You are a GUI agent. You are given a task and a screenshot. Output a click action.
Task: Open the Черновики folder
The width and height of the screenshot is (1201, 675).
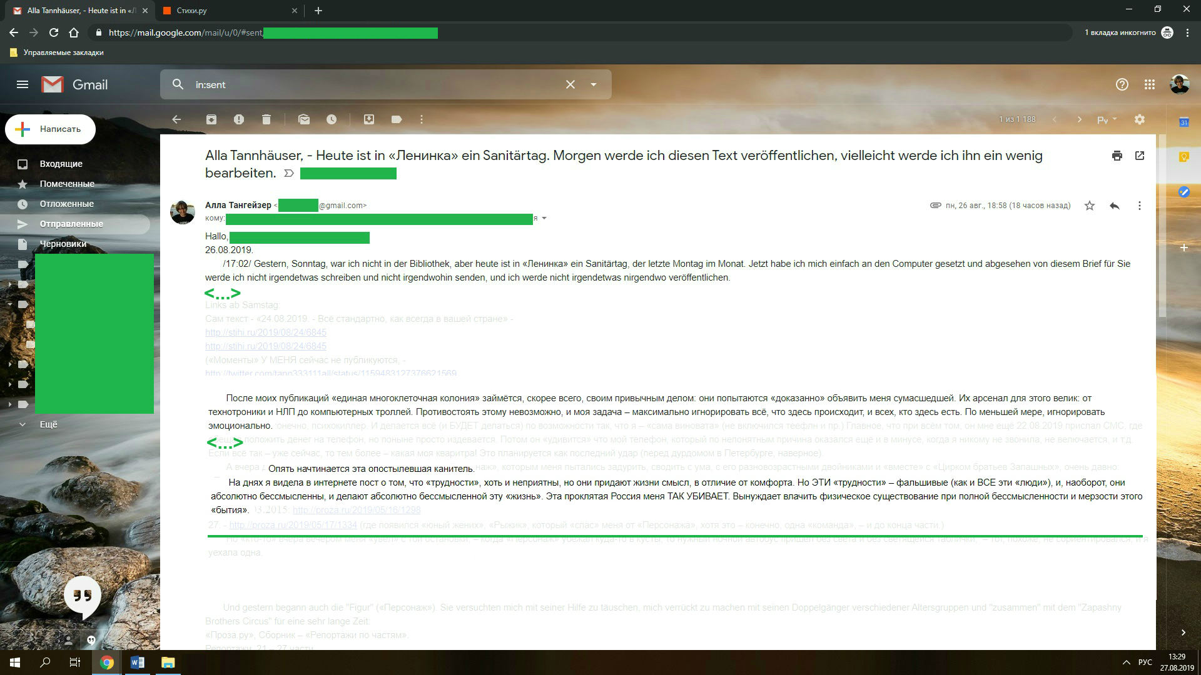(63, 244)
